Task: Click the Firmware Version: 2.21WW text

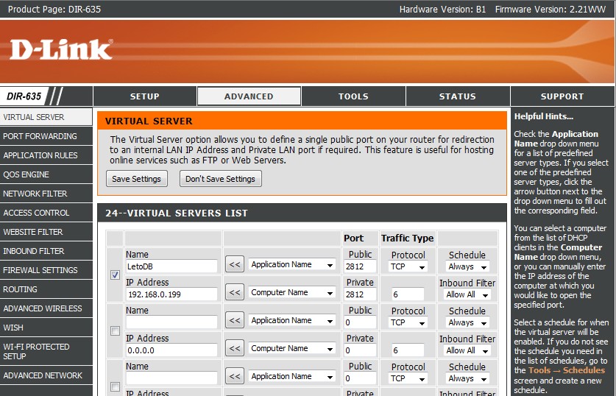Action: [550, 9]
